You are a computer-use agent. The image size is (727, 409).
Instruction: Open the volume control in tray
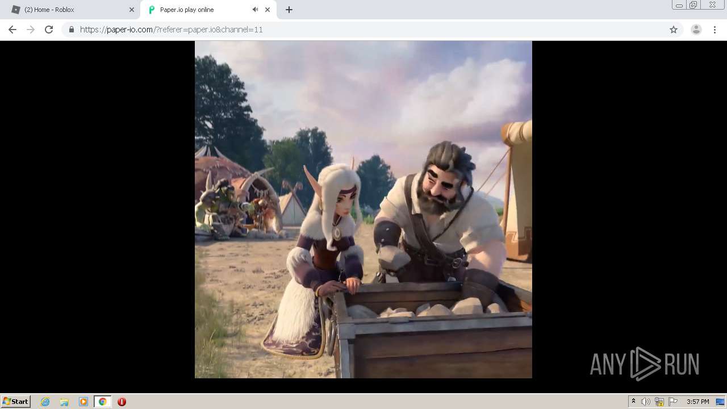pos(646,402)
